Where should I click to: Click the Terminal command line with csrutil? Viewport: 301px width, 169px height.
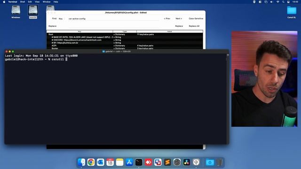coord(36,60)
